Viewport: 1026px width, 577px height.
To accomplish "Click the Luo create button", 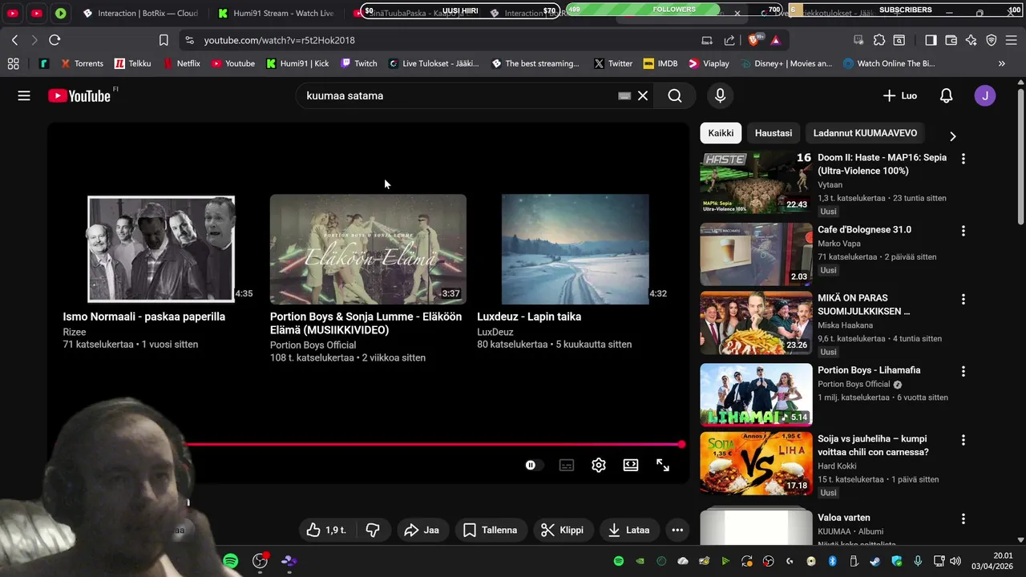I will coord(900,95).
